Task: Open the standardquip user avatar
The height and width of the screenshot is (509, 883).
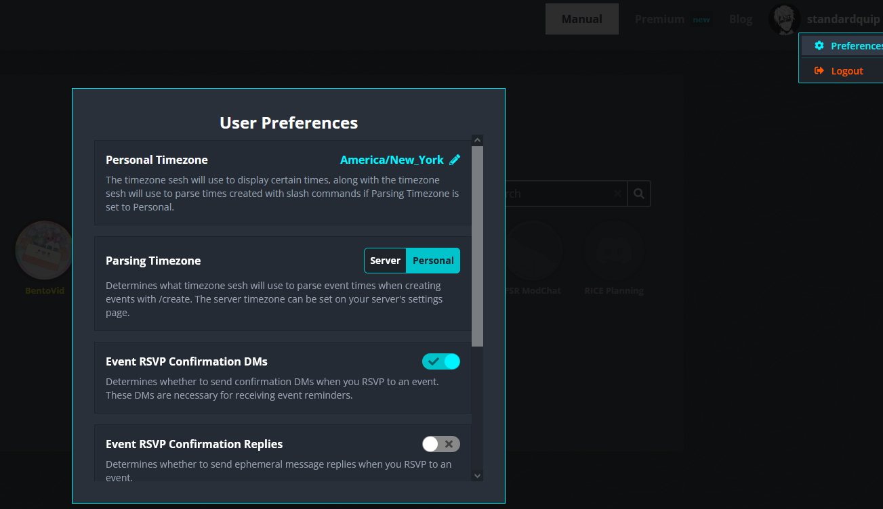Action: (785, 19)
